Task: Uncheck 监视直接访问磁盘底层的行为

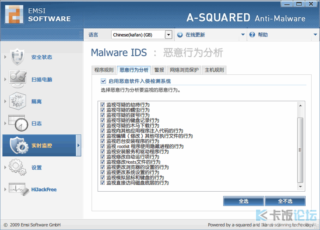Action: tap(103, 183)
